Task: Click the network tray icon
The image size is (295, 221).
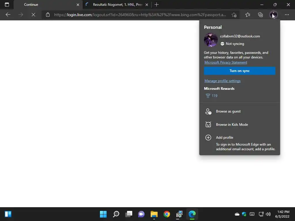Action: point(261,214)
